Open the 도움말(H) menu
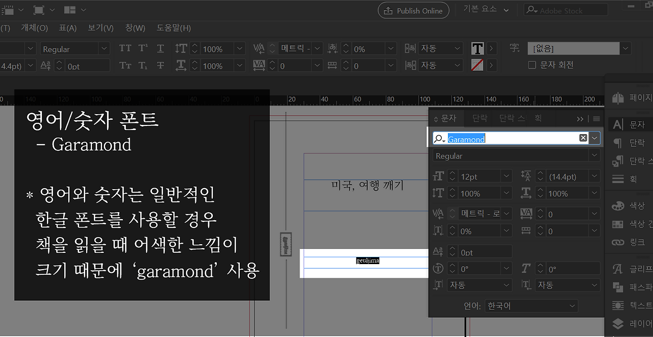The height and width of the screenshot is (337, 653). [173, 28]
